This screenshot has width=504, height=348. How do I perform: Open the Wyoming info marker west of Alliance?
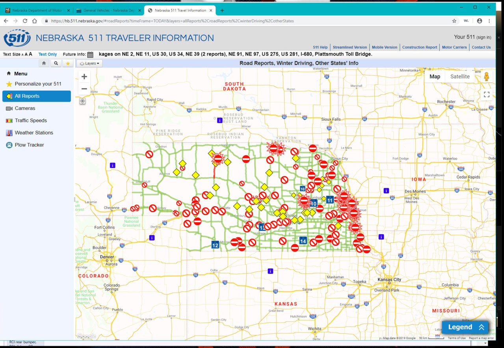pyautogui.click(x=113, y=165)
